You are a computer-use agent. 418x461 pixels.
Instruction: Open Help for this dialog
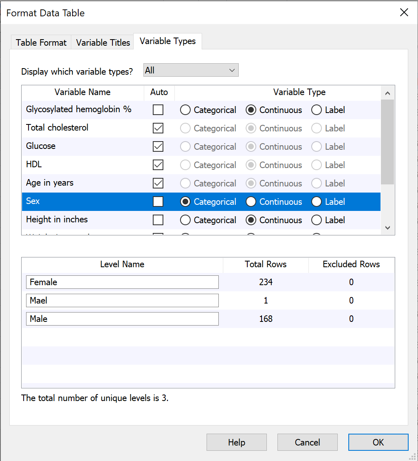pos(236,442)
